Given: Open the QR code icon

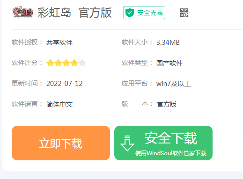Looking at the screenshot, I should point(184,13).
